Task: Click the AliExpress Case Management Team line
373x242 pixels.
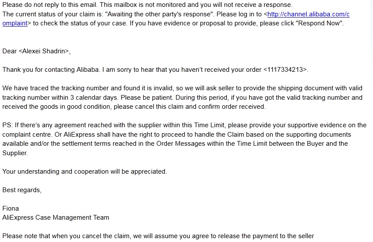Action: 56,217
